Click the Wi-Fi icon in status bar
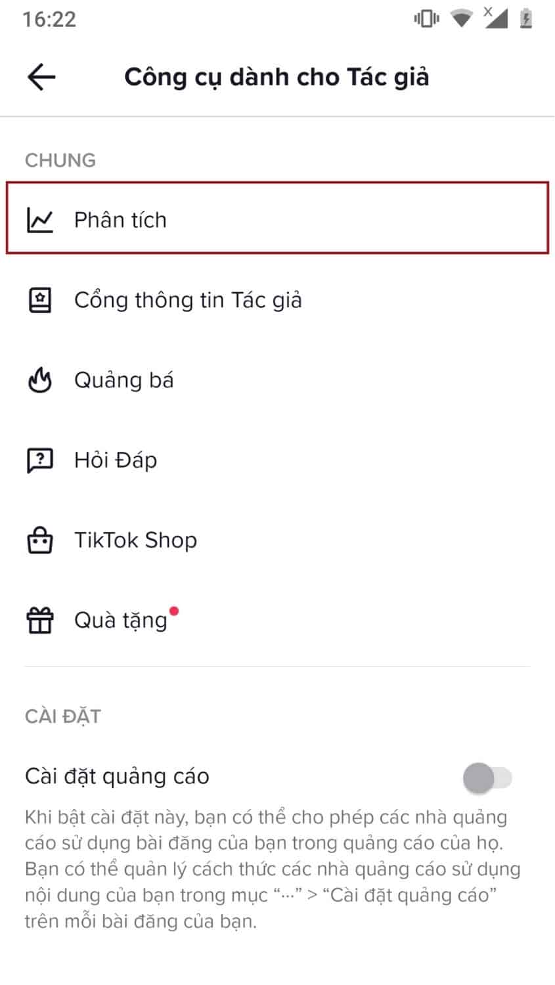555x985 pixels. tap(462, 19)
